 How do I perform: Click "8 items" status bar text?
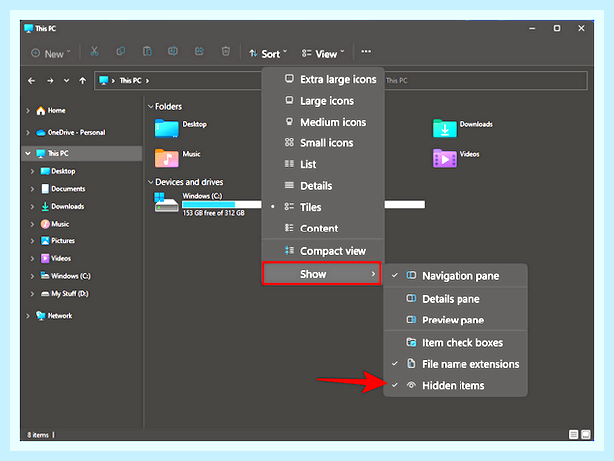pyautogui.click(x=38, y=435)
